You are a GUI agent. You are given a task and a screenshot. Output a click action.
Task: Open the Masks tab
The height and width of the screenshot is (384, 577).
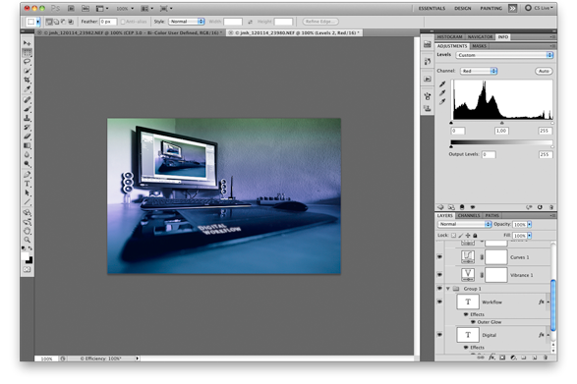[x=479, y=46]
